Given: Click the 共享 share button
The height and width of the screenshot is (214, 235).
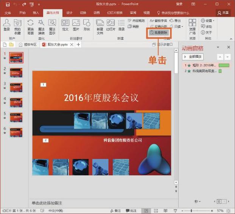Looking at the screenshot, I should click(x=223, y=13).
